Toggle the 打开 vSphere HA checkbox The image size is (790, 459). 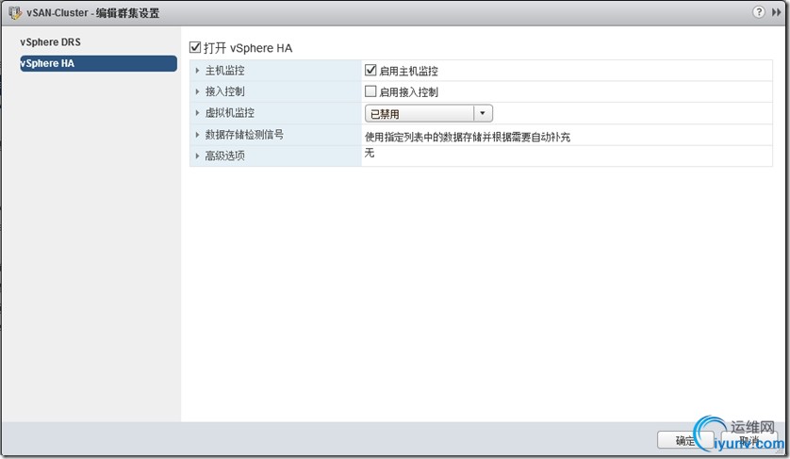click(x=195, y=47)
